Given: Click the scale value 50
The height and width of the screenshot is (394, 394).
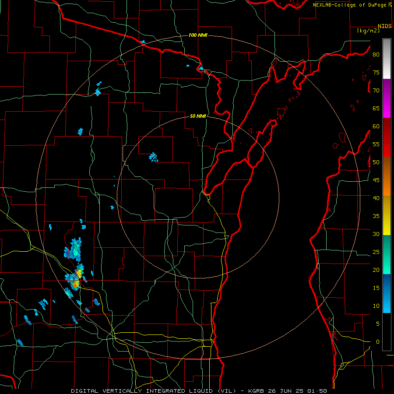Looking at the screenshot, I should coord(376,162).
